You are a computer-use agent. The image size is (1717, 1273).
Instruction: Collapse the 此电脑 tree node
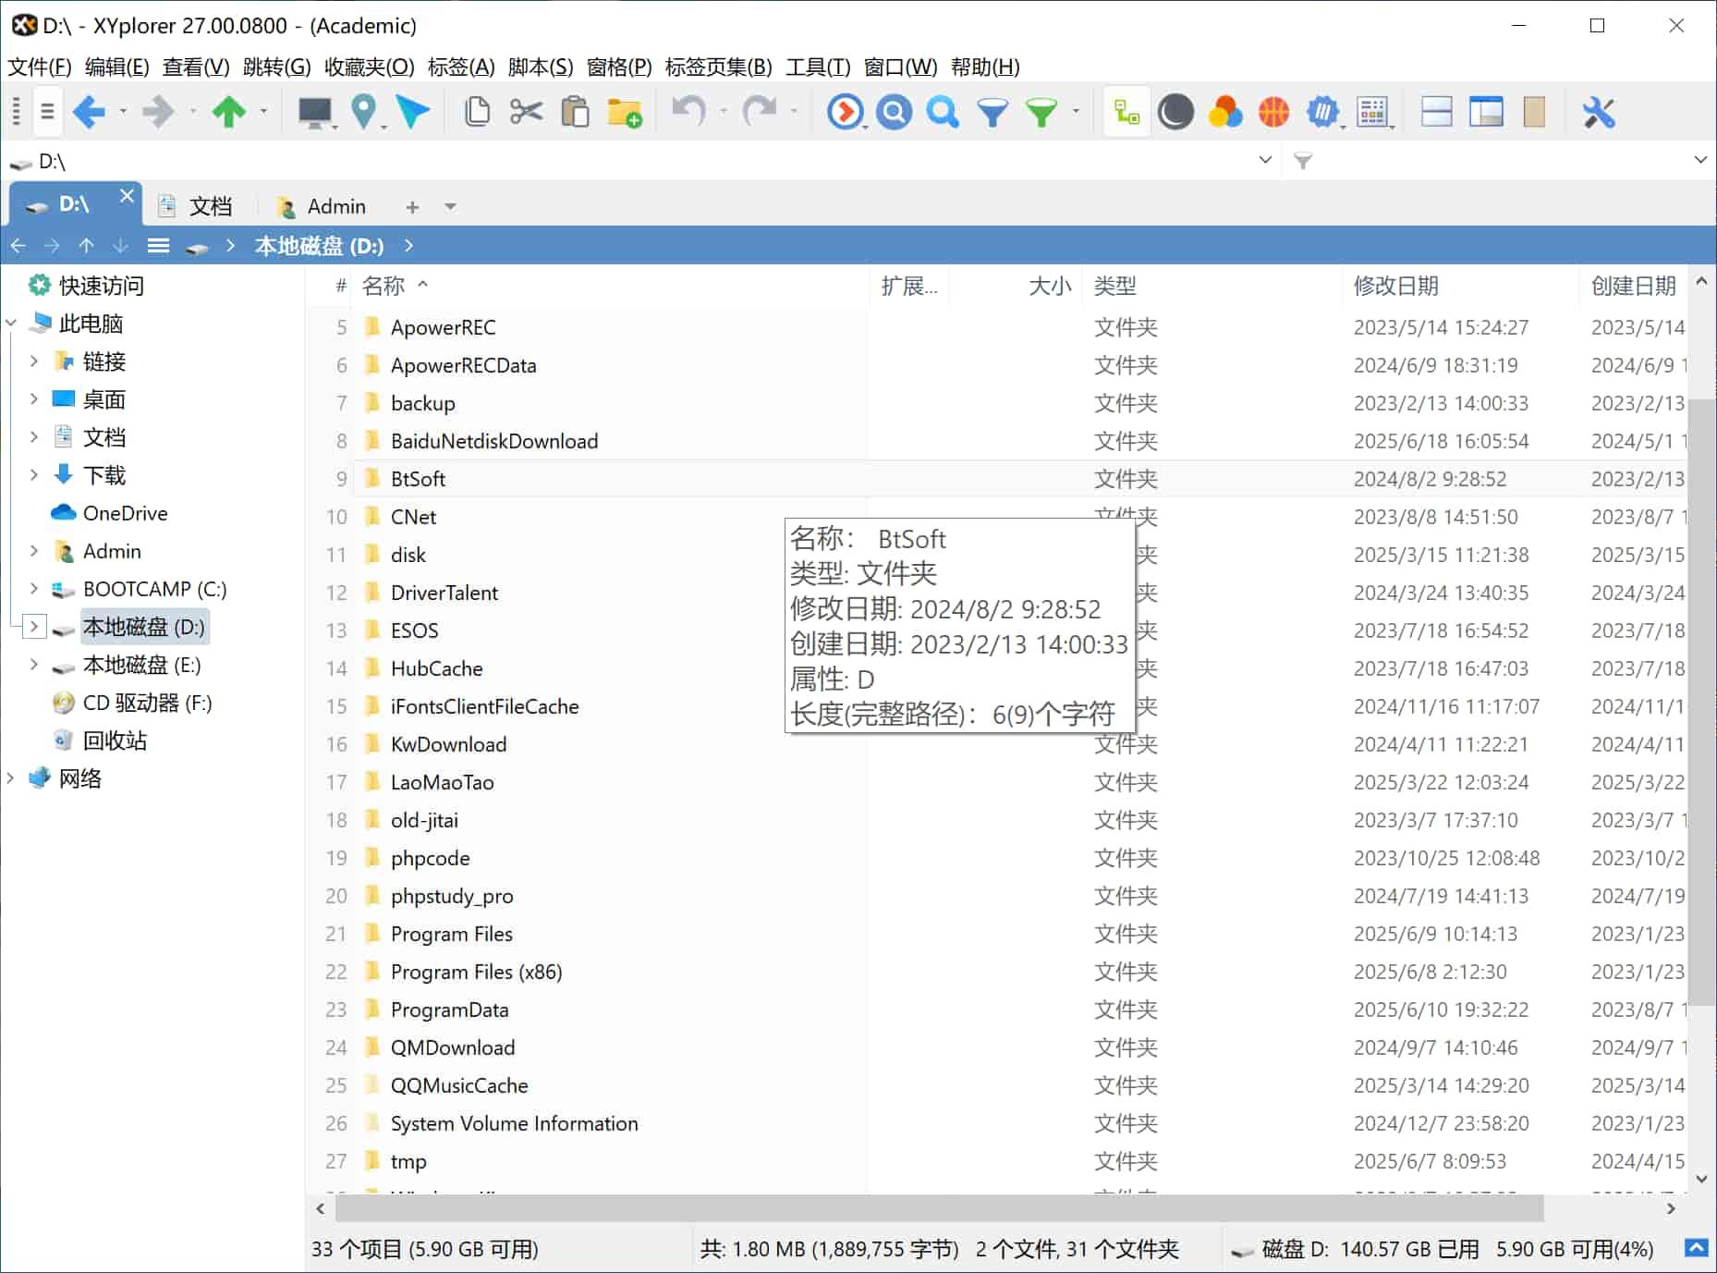pos(10,323)
